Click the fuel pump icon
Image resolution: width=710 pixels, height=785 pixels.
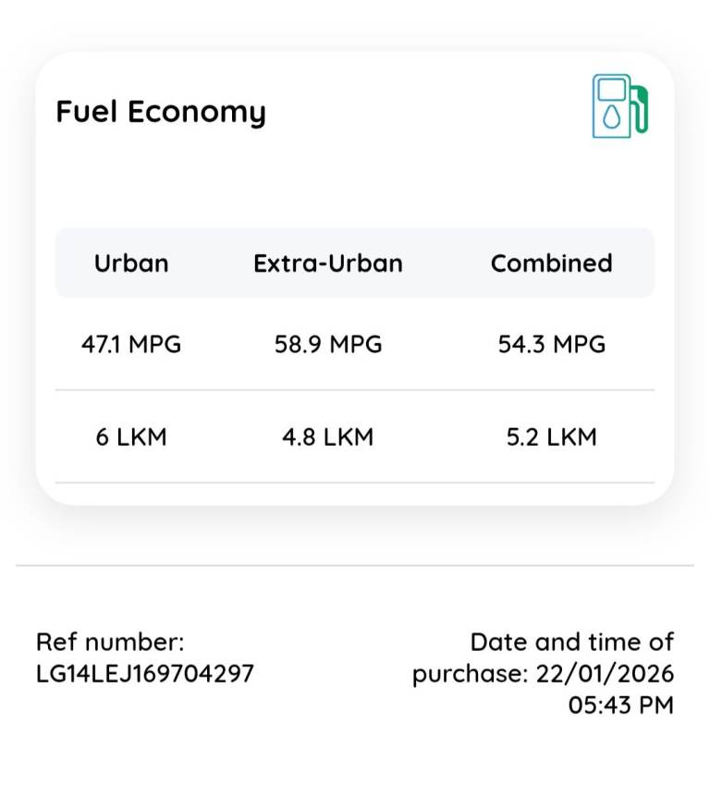[x=619, y=106]
